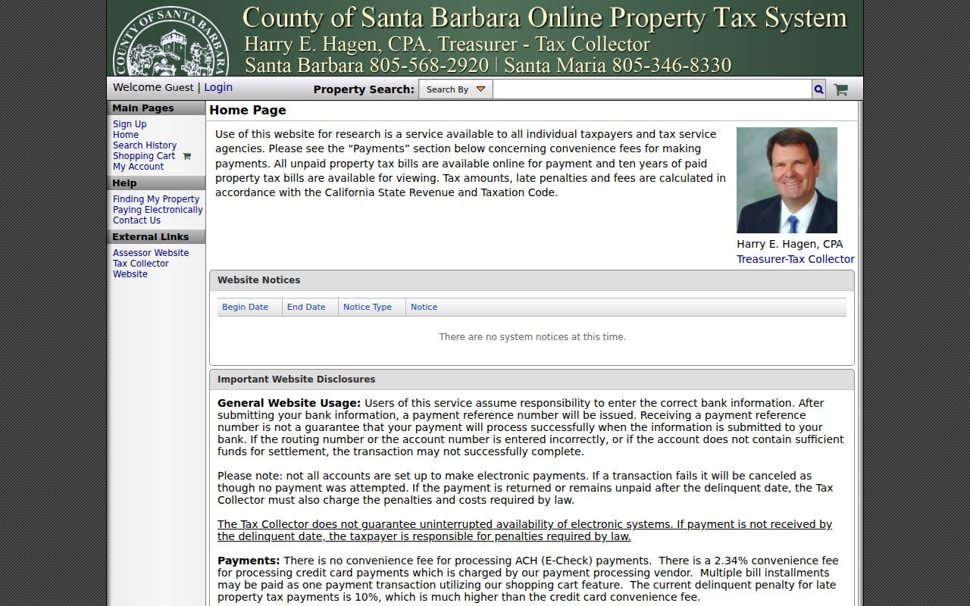Click the County of Santa Barbara seal
This screenshot has height=606, width=970.
click(x=170, y=42)
